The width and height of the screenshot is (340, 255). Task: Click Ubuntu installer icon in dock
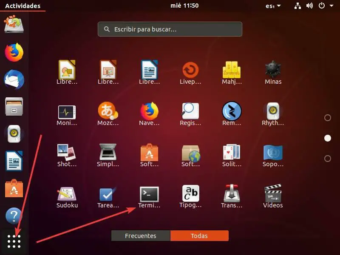click(14, 24)
